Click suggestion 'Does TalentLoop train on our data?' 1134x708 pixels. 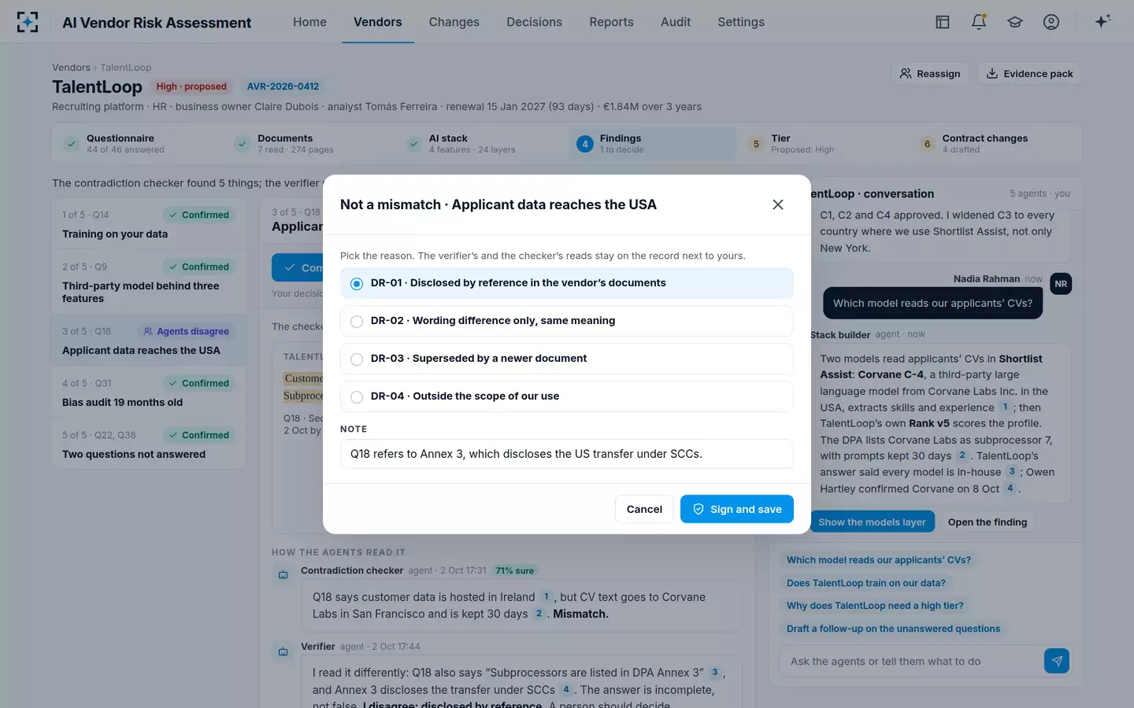tap(865, 583)
